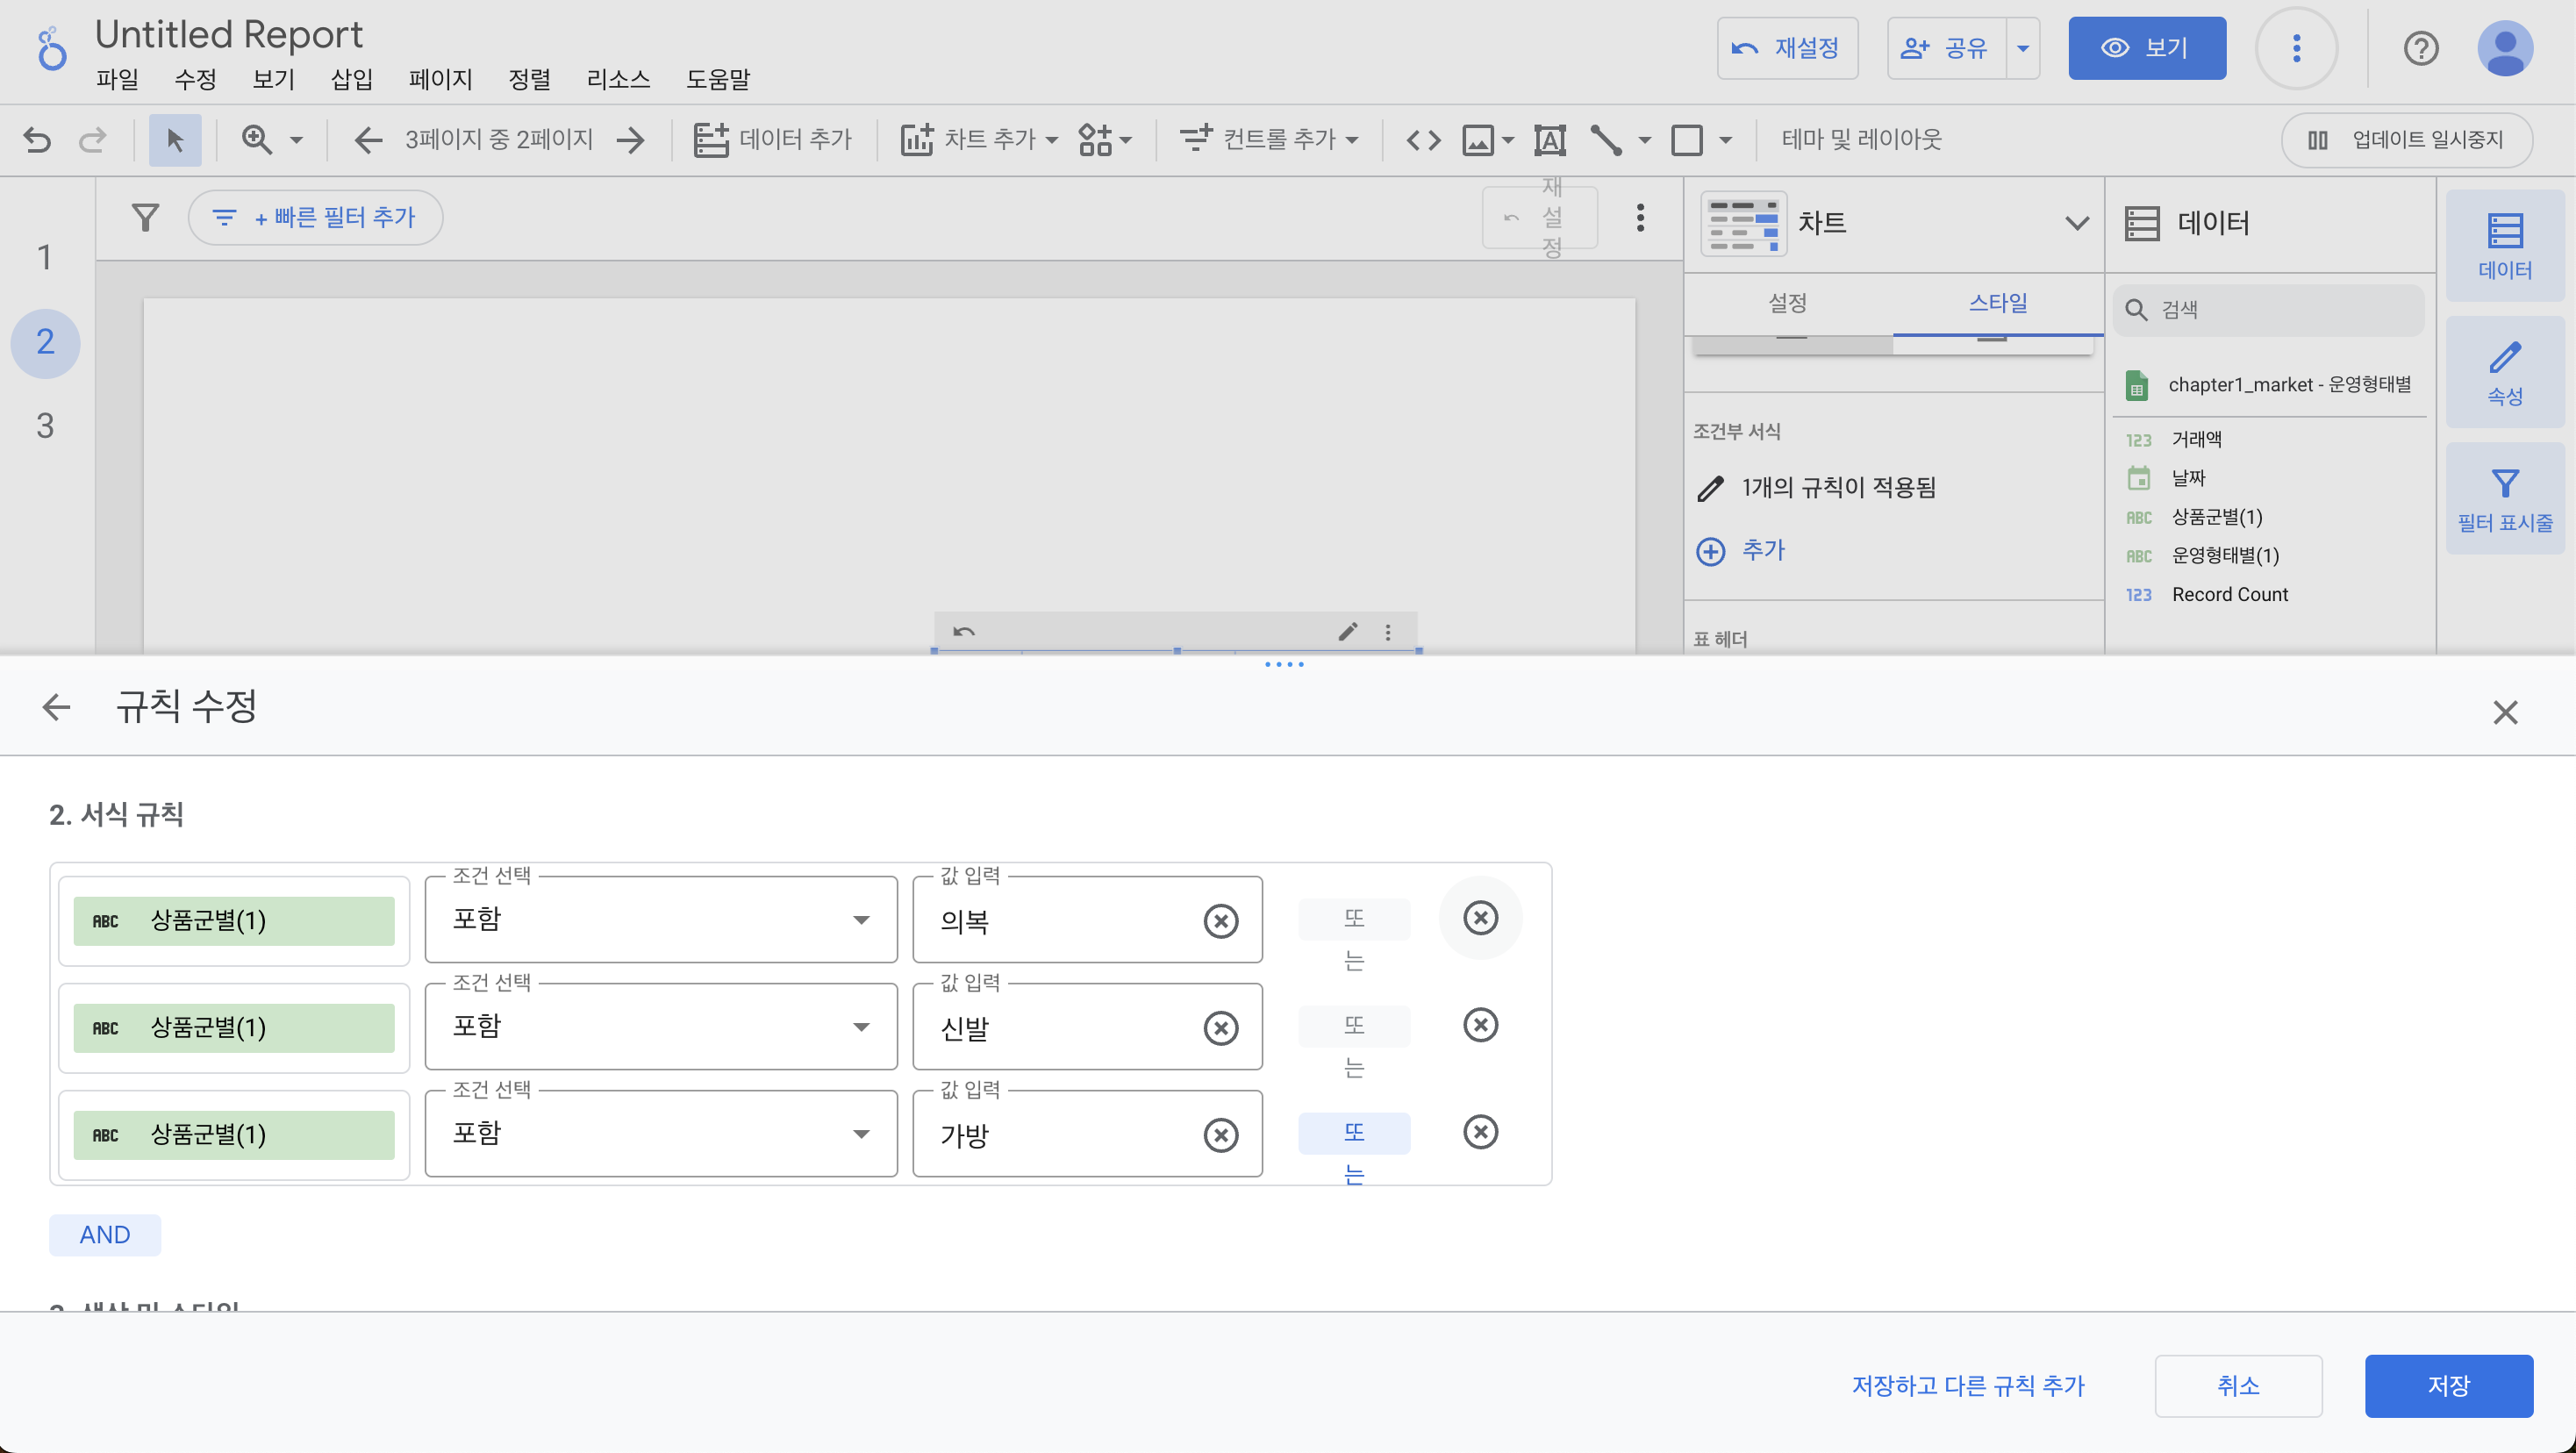Go back using the 규칙 수정 arrow
Screen dimensions: 2576x1453
pos(57,708)
